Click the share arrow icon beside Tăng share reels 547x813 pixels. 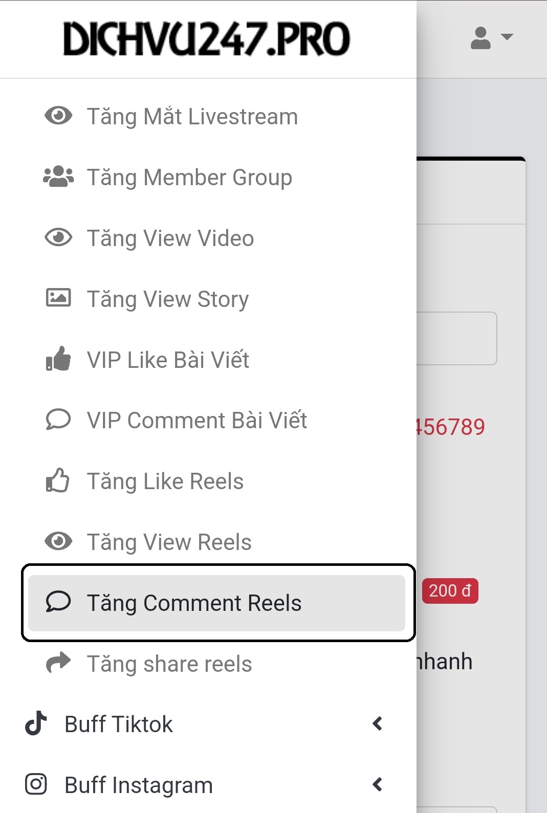(x=58, y=663)
